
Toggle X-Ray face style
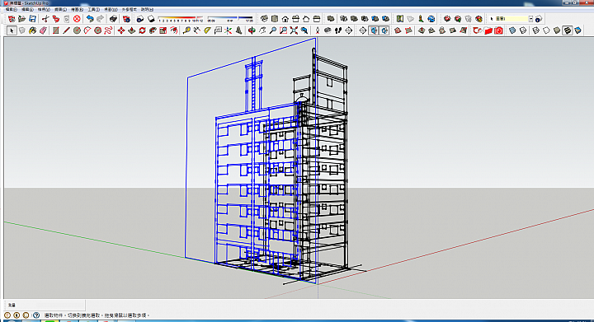click(x=512, y=30)
